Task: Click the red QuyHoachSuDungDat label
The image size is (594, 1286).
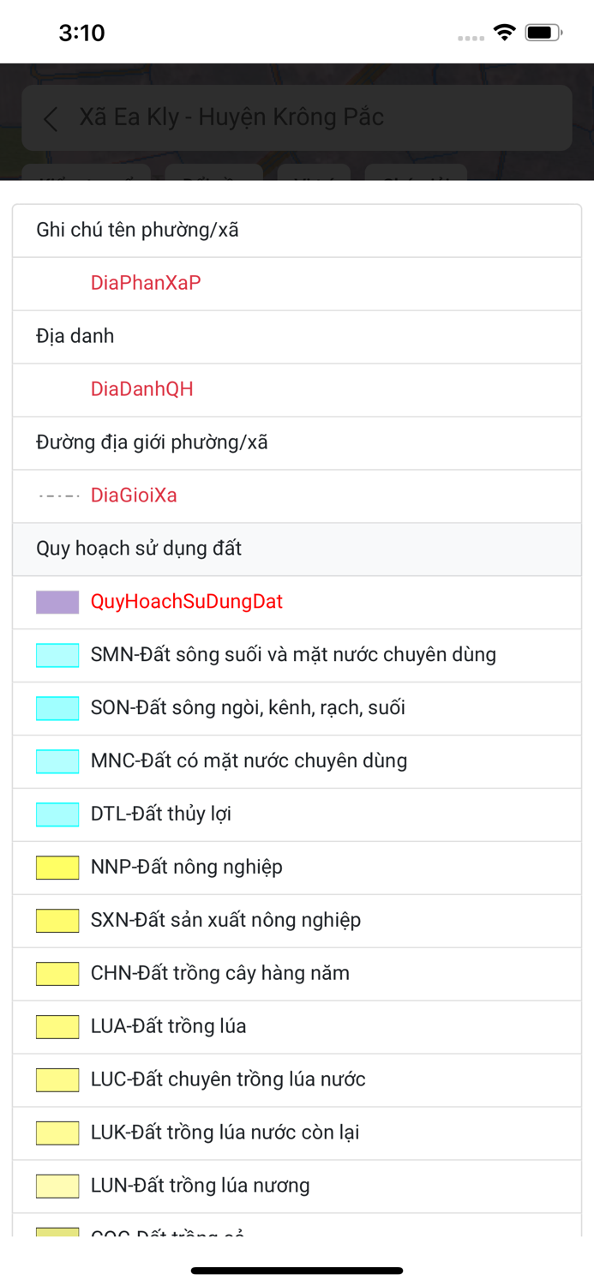Action: (188, 602)
